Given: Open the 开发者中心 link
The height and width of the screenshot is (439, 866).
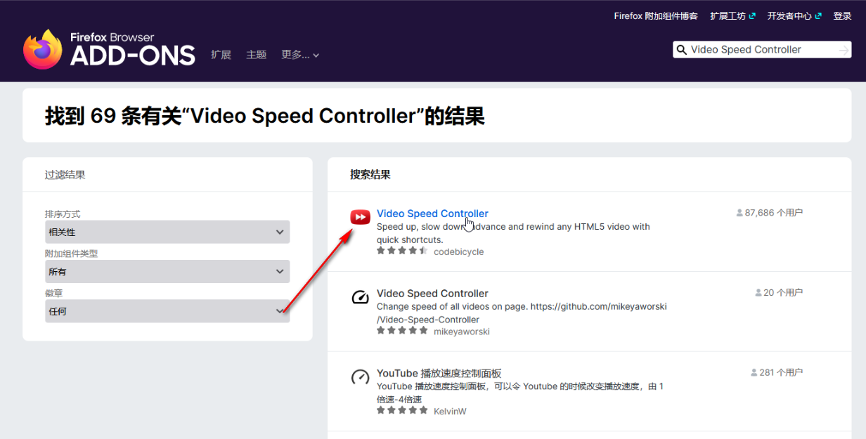Looking at the screenshot, I should (794, 15).
